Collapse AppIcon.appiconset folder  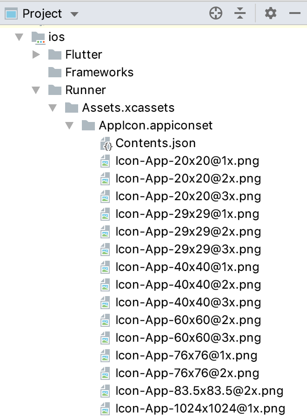point(69,125)
